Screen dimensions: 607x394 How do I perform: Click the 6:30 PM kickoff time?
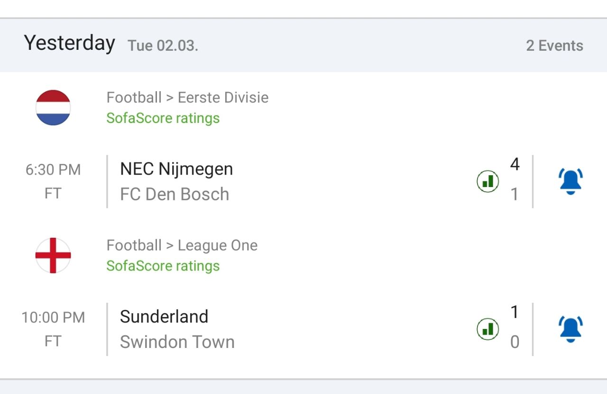[53, 169]
